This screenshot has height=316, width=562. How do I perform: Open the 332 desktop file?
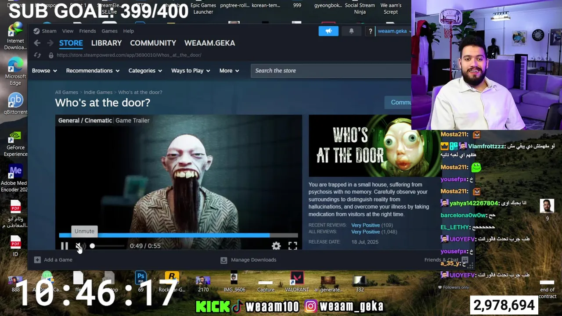(360, 283)
